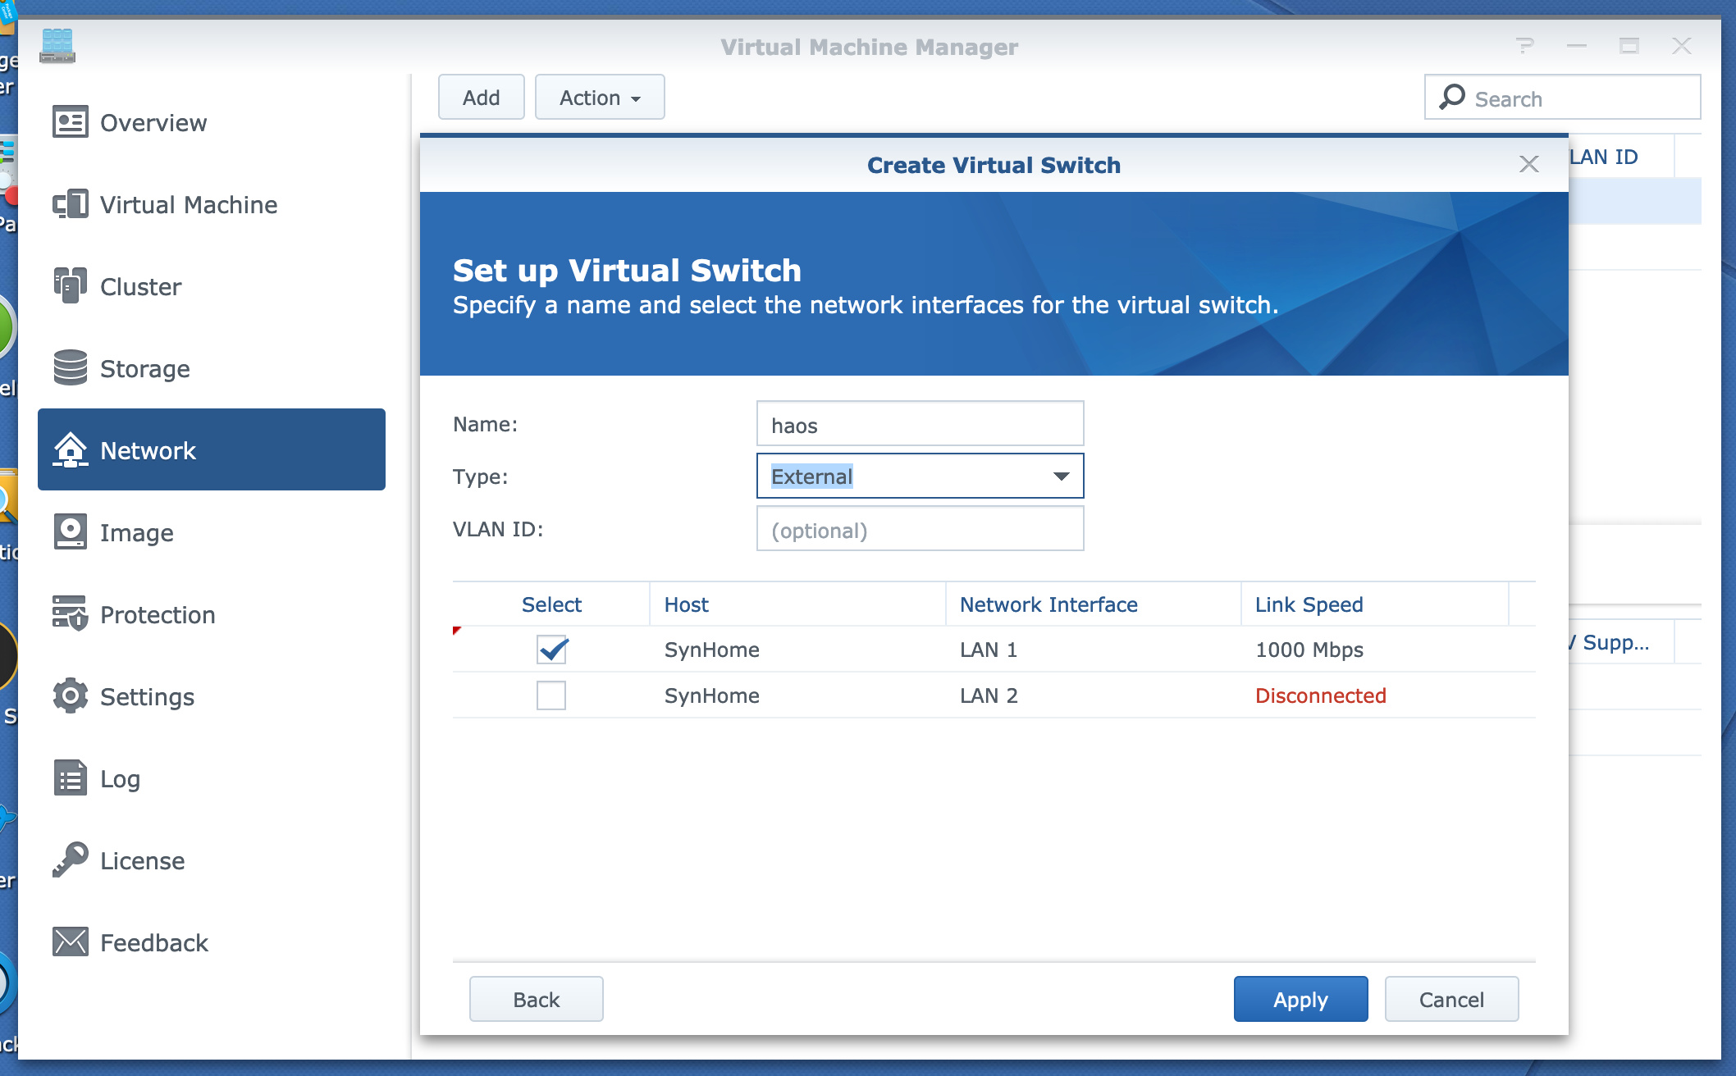Click the Protection sidebar icon
Viewport: 1736px width, 1076px height.
(70, 613)
